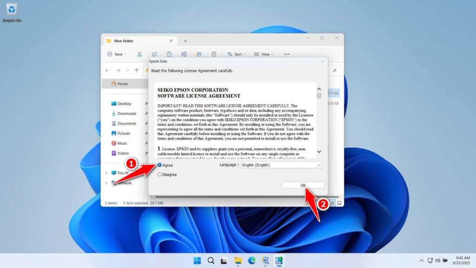This screenshot has width=476, height=268.
Task: Select the Agree radio button
Action: point(160,165)
